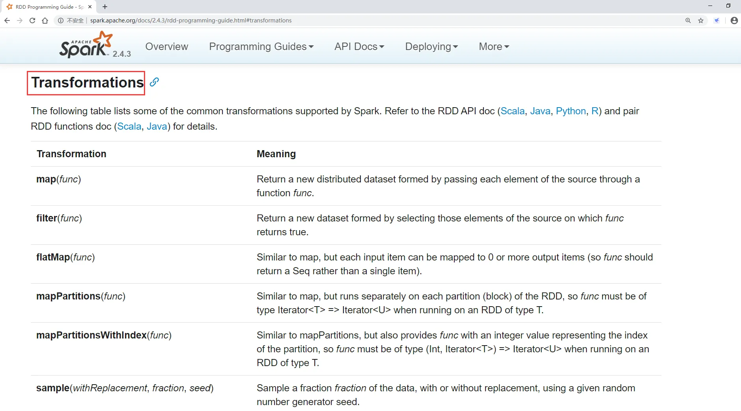Open the API Docs dropdown menu

click(x=359, y=46)
